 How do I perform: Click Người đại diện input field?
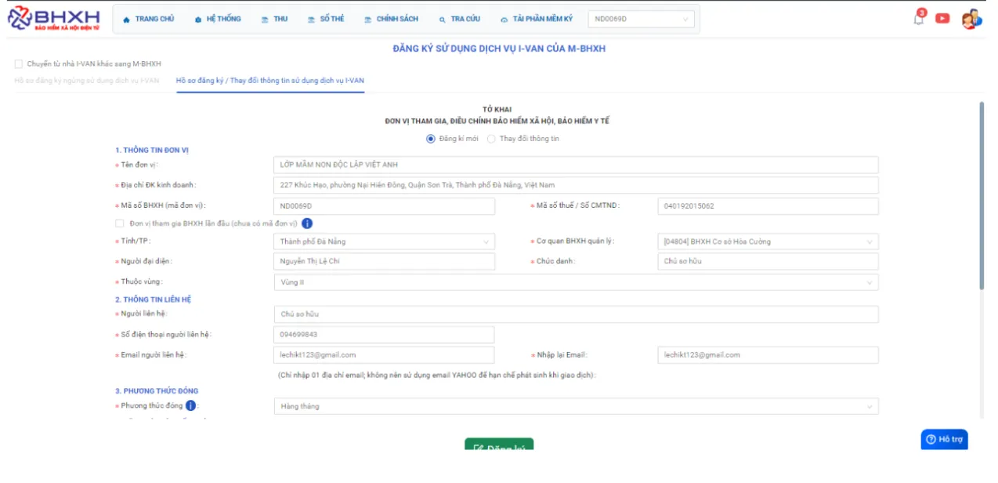pyautogui.click(x=384, y=261)
